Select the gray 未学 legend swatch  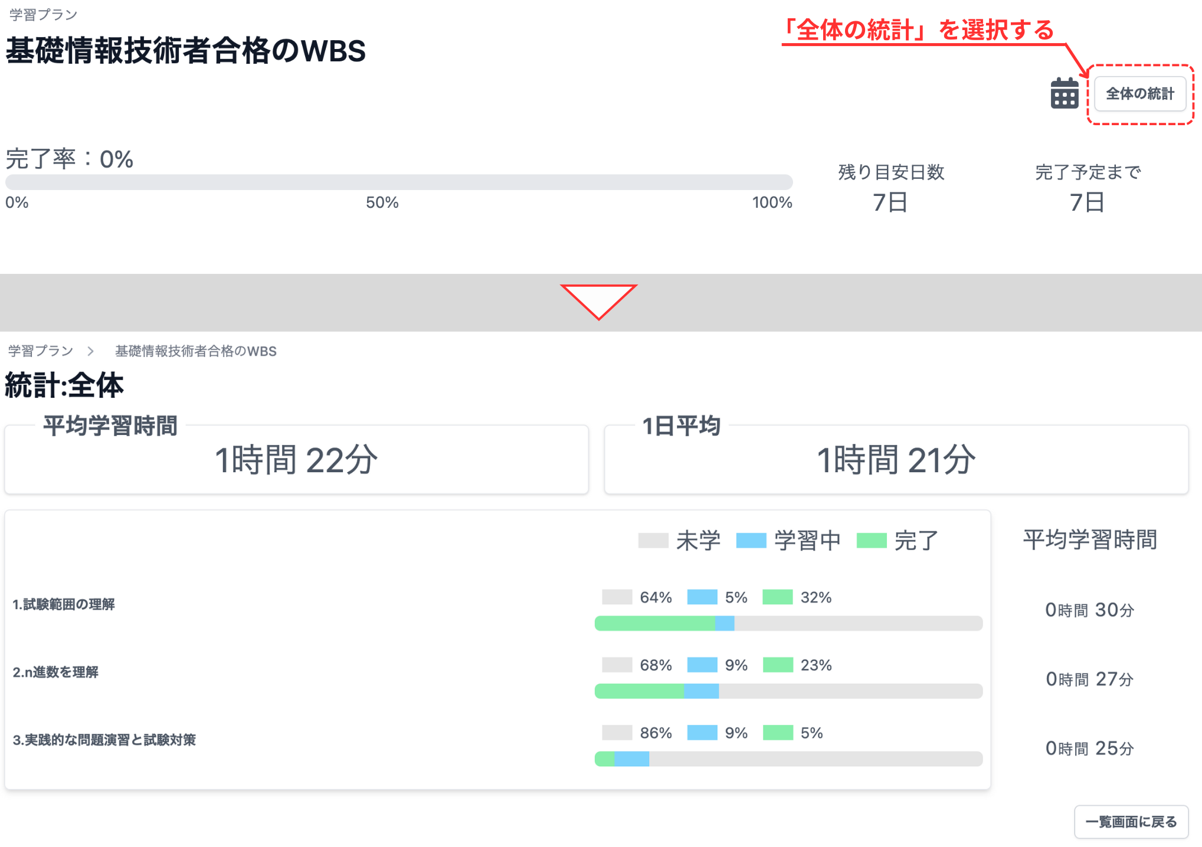653,540
